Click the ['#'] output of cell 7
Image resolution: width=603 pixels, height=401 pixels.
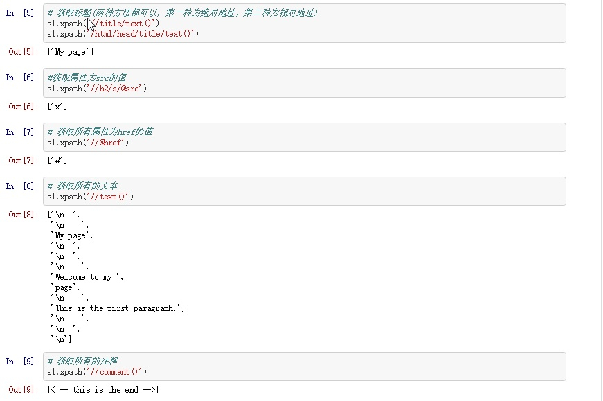[57, 161]
